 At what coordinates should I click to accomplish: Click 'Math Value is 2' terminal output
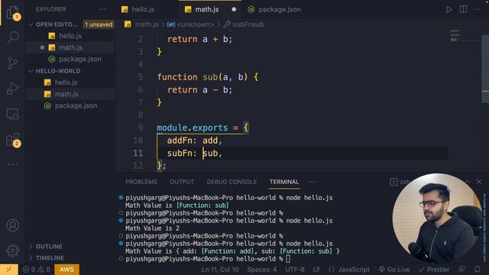[152, 228]
